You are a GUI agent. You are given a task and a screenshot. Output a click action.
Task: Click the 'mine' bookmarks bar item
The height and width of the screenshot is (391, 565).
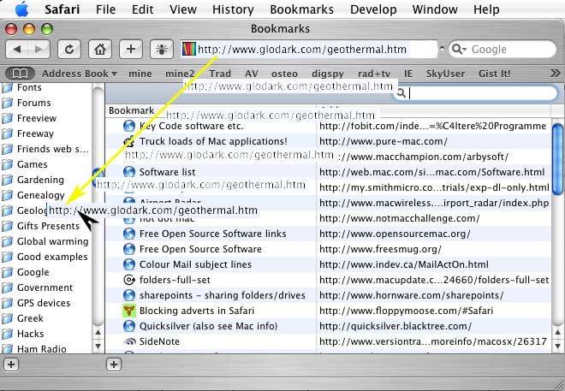tap(140, 74)
